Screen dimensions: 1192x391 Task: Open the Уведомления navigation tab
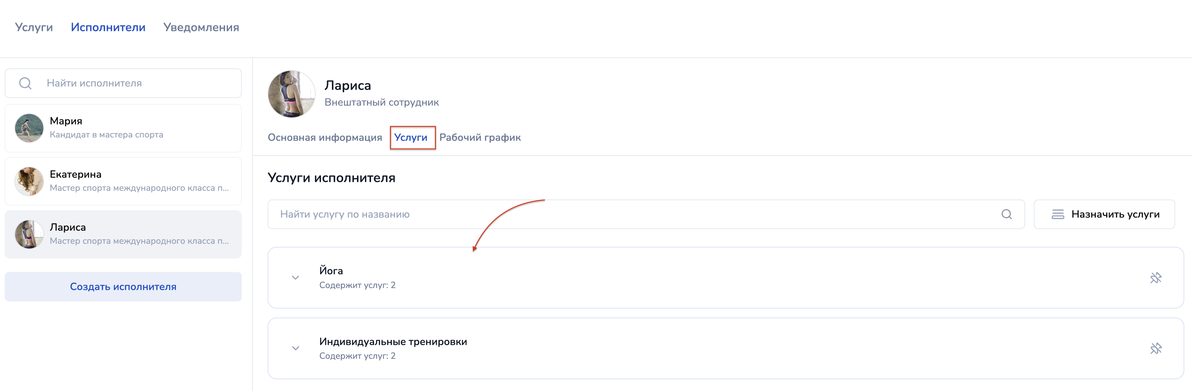coord(201,27)
